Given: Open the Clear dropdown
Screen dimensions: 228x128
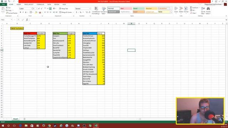Looking at the screenshot, I should (193, 13).
